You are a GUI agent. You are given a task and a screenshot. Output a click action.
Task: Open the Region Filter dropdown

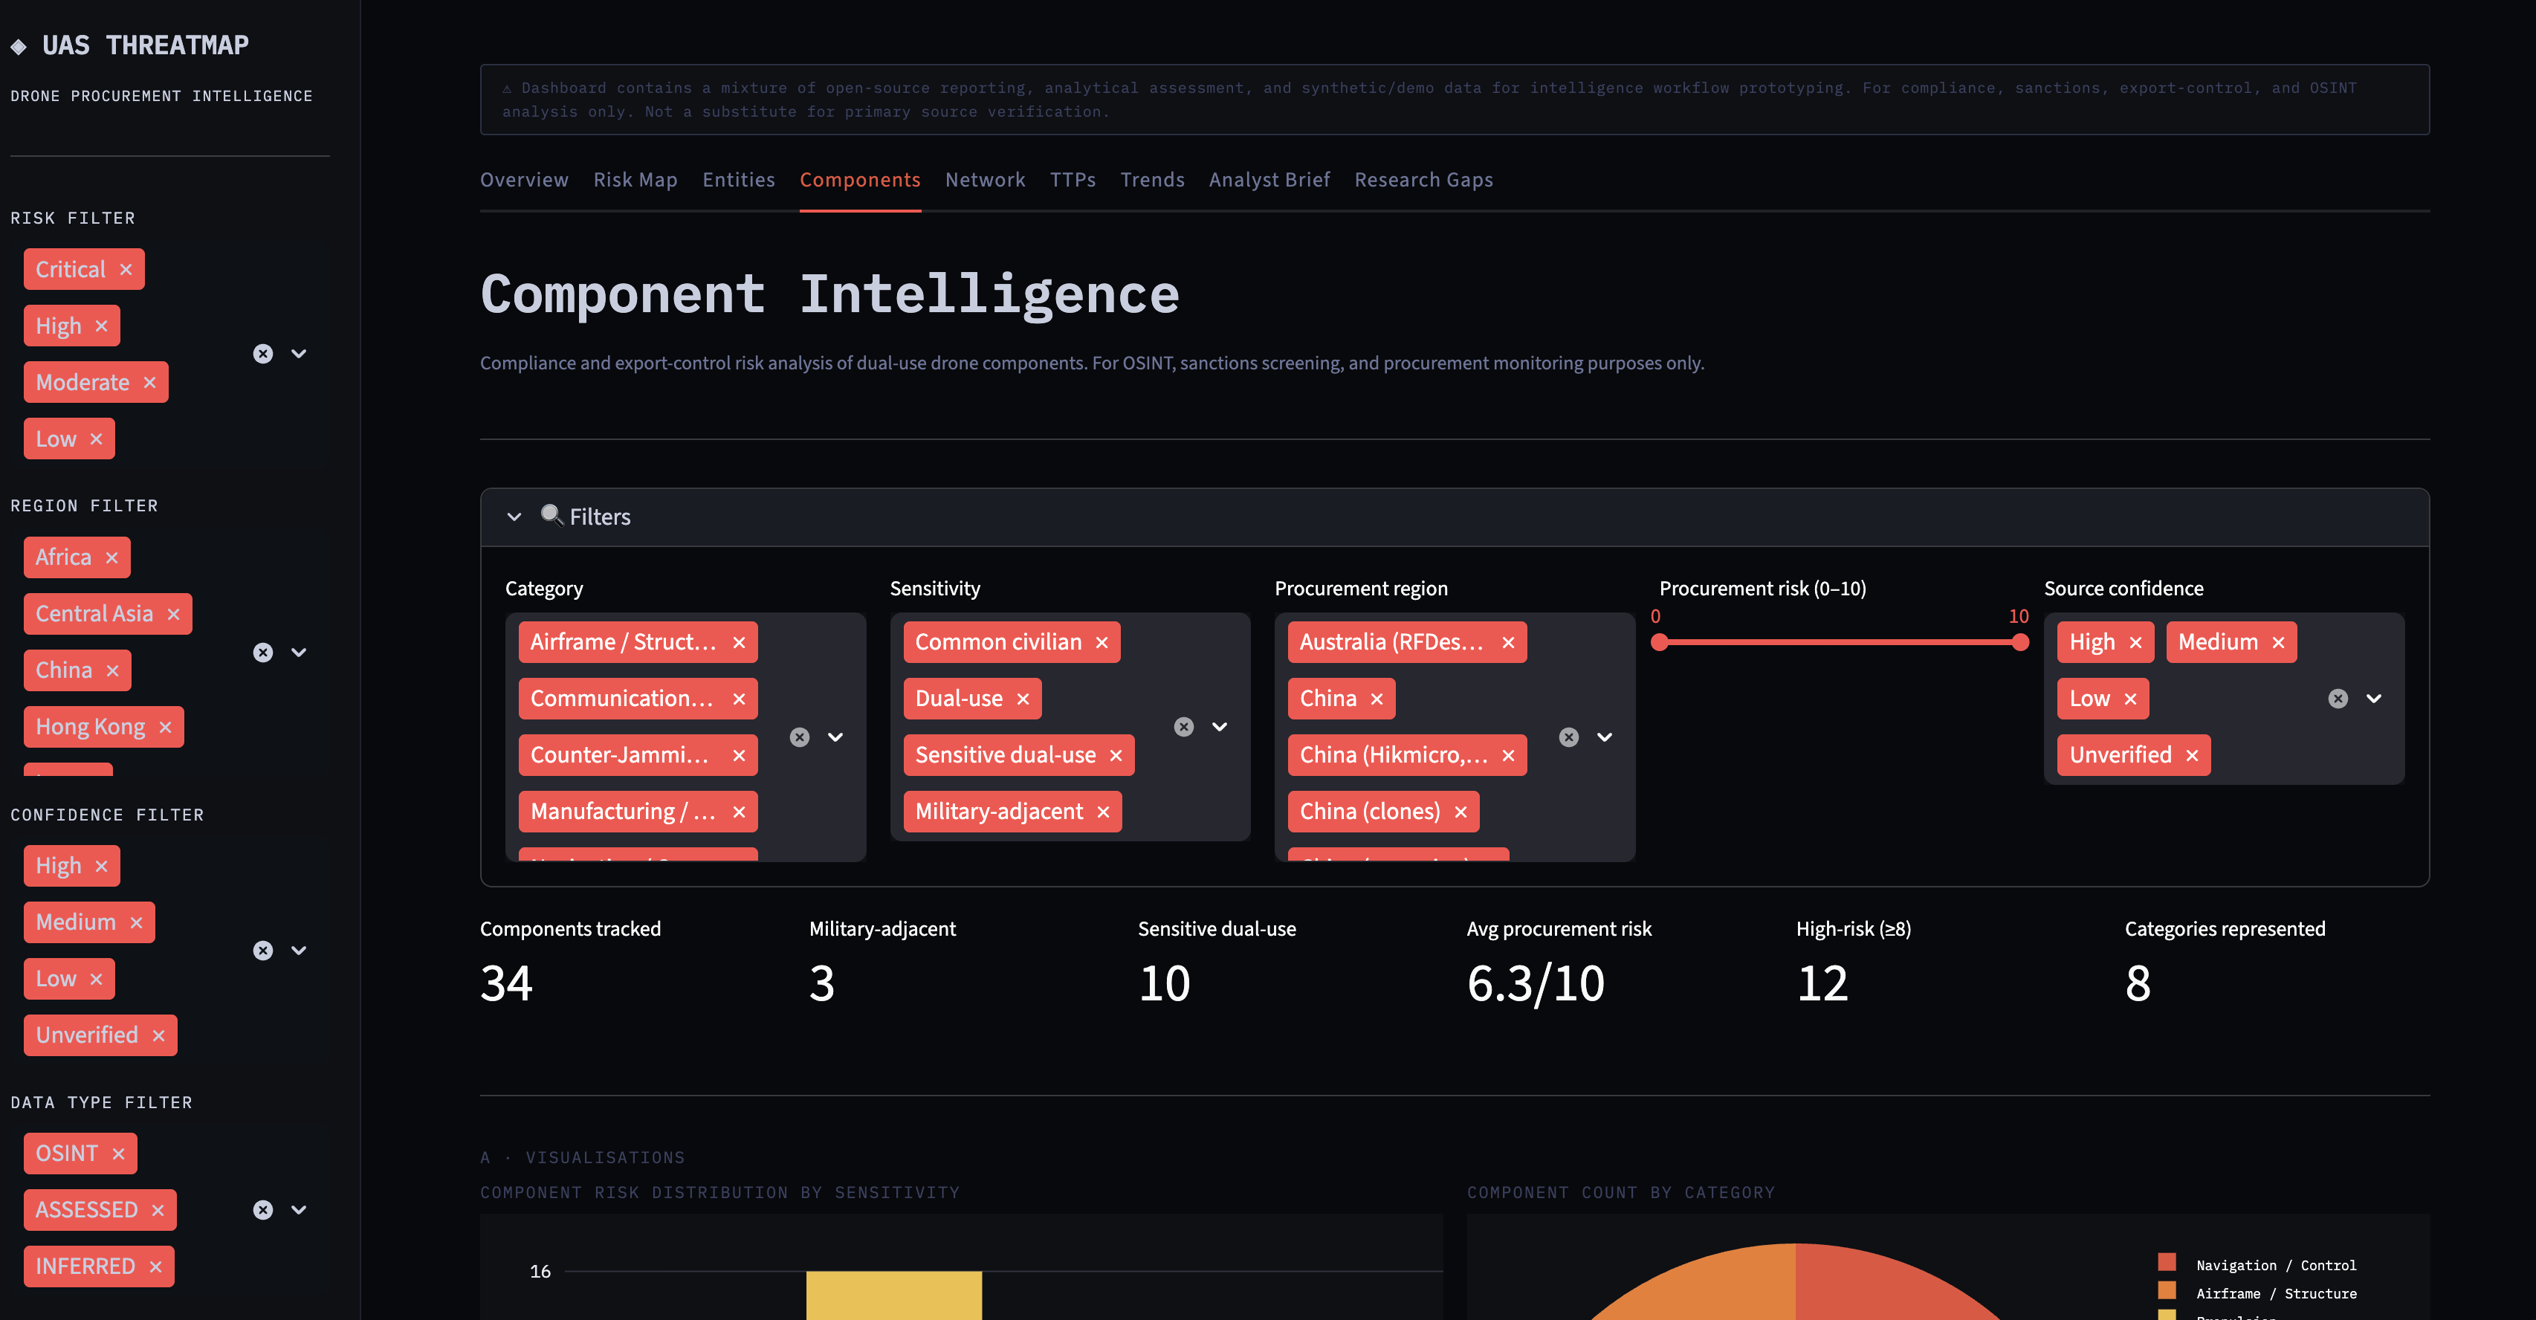click(300, 653)
